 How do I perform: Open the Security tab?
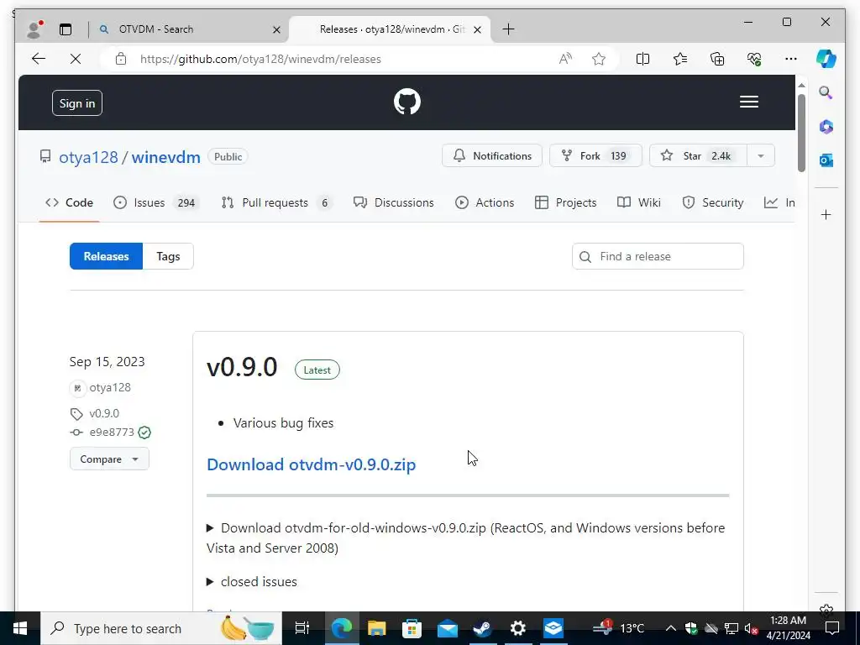(x=712, y=202)
